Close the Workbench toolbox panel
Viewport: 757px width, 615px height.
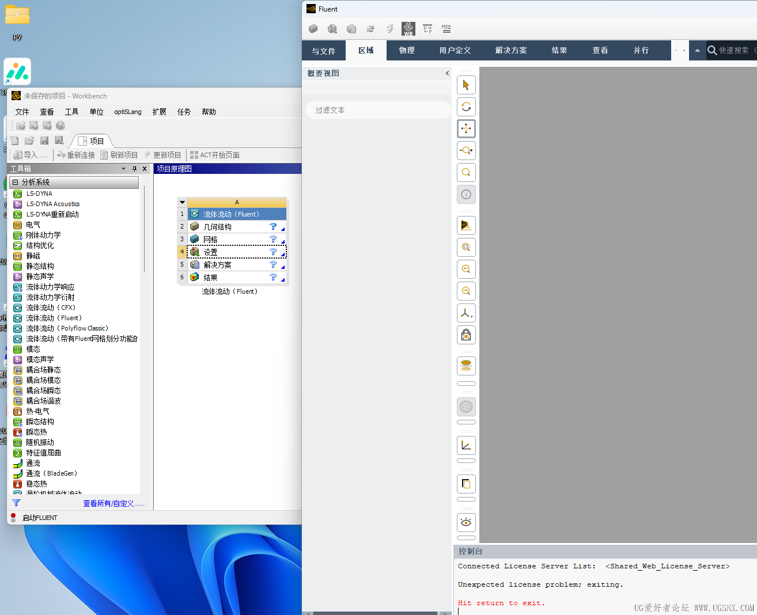pos(145,169)
